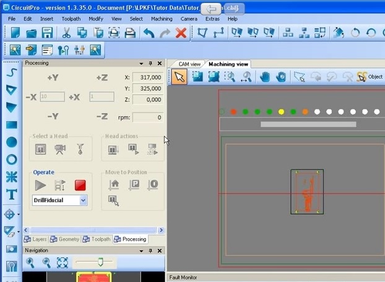Screen dimensions: 385x282
Task: Toggle auto-hide pin on Navigation panel
Action: pos(150,250)
